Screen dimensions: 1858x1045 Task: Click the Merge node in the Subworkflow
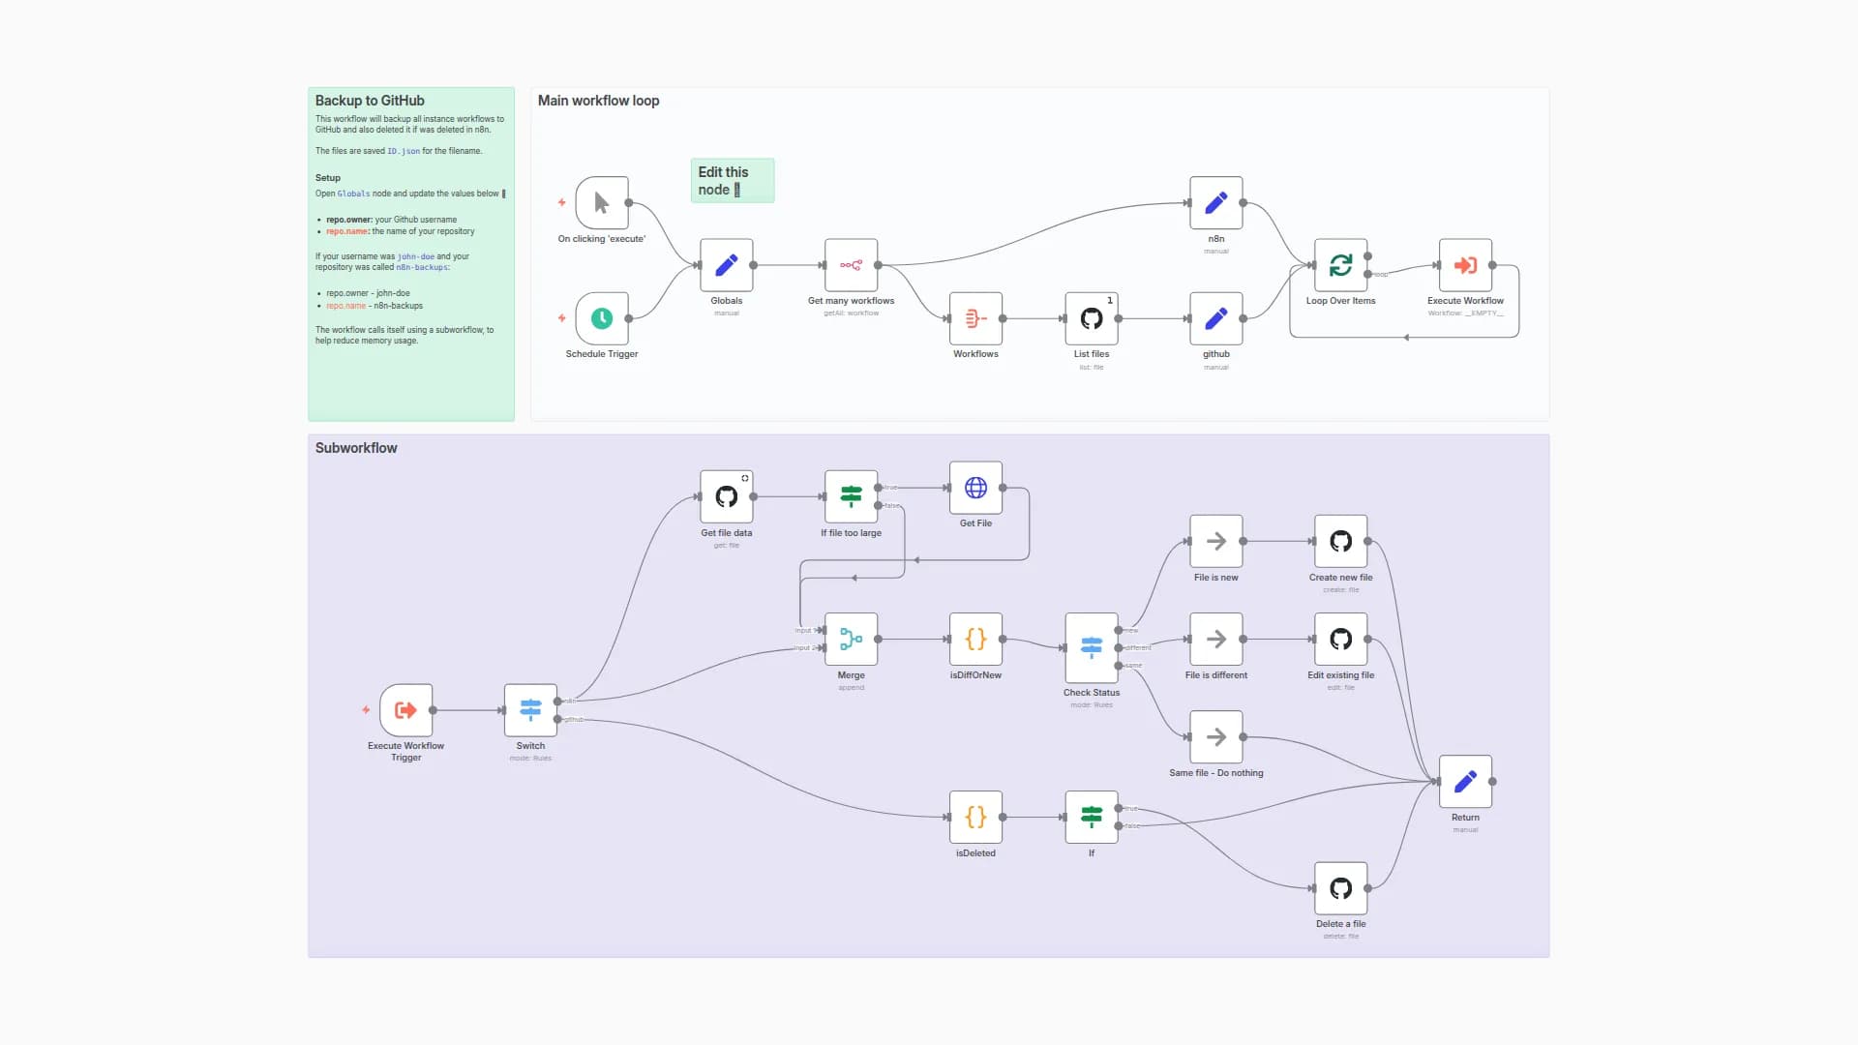(x=851, y=640)
